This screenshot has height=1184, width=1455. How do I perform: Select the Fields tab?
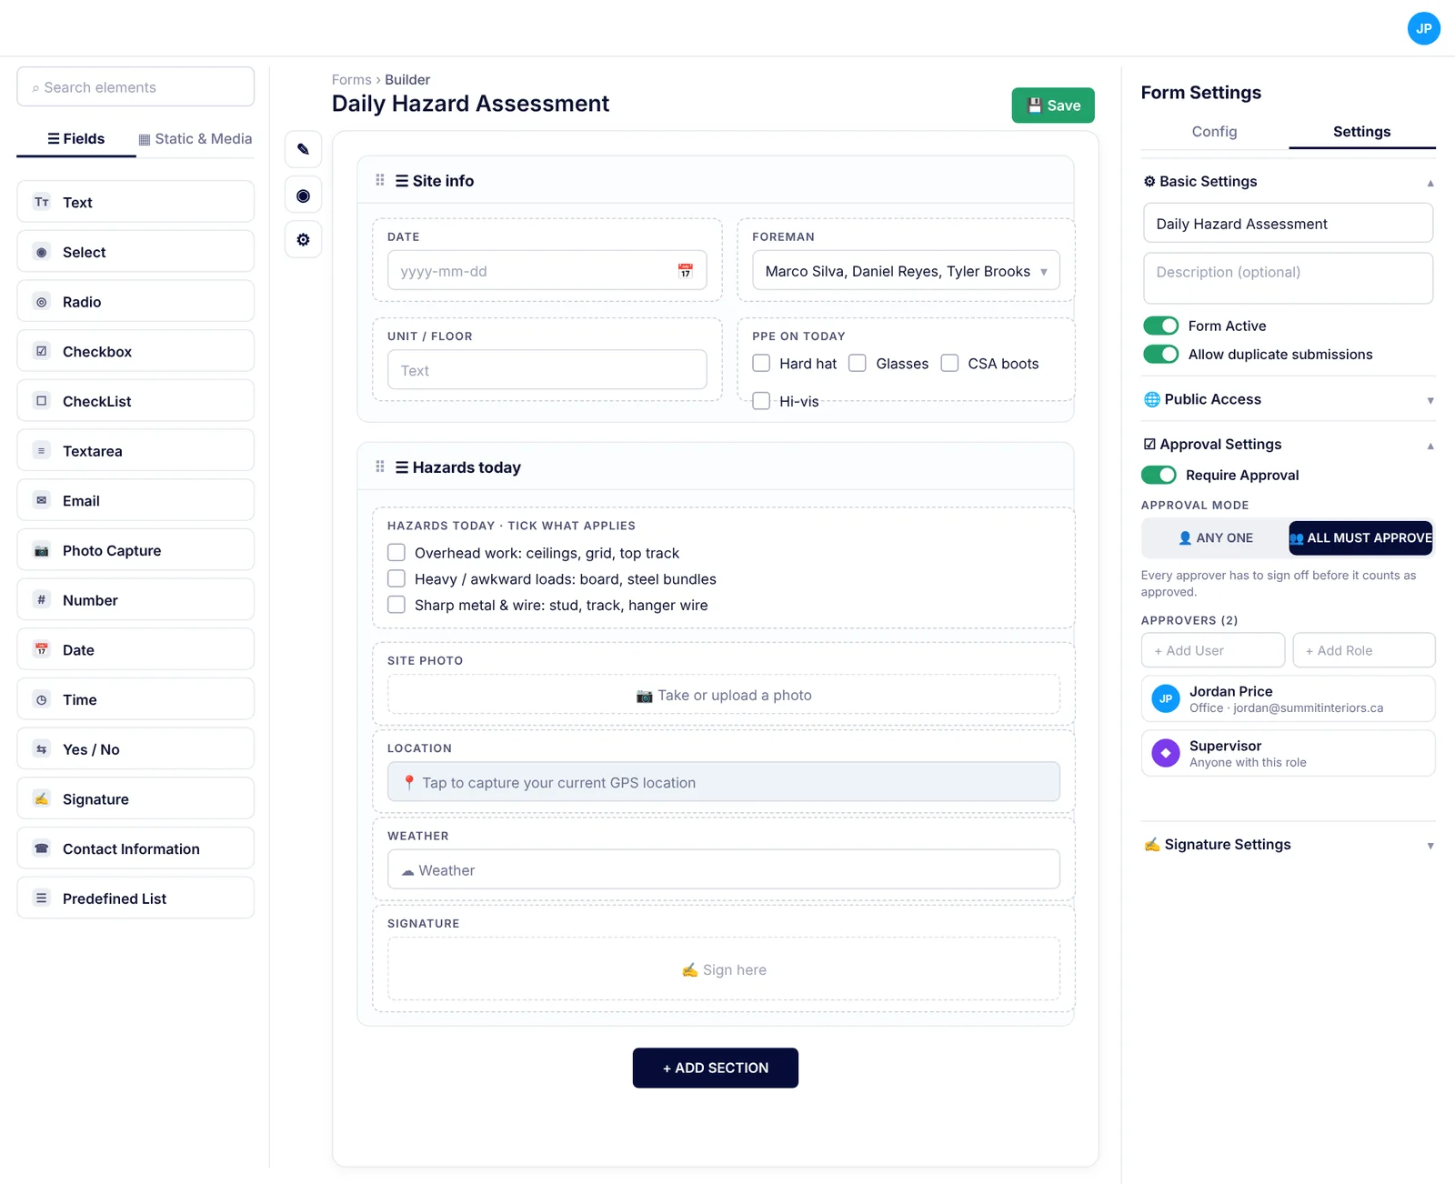coord(76,138)
